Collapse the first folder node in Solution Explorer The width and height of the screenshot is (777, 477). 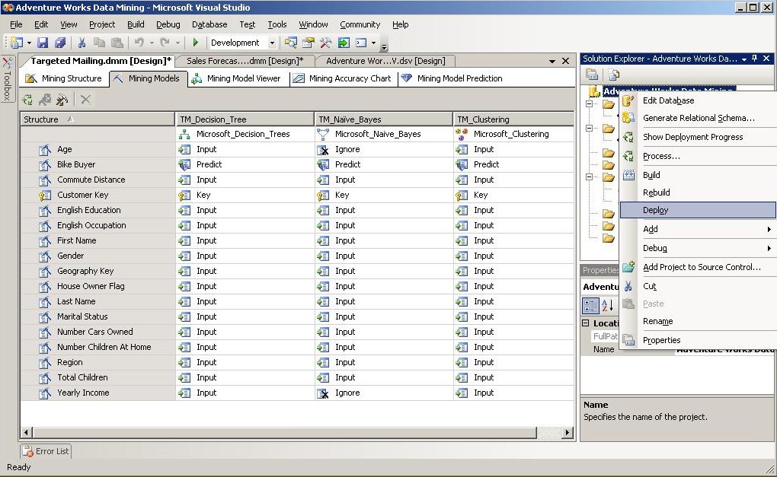point(589,104)
